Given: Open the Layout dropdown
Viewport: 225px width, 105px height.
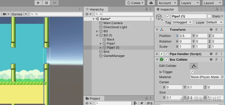Looking at the screenshot, I should point(212,3).
